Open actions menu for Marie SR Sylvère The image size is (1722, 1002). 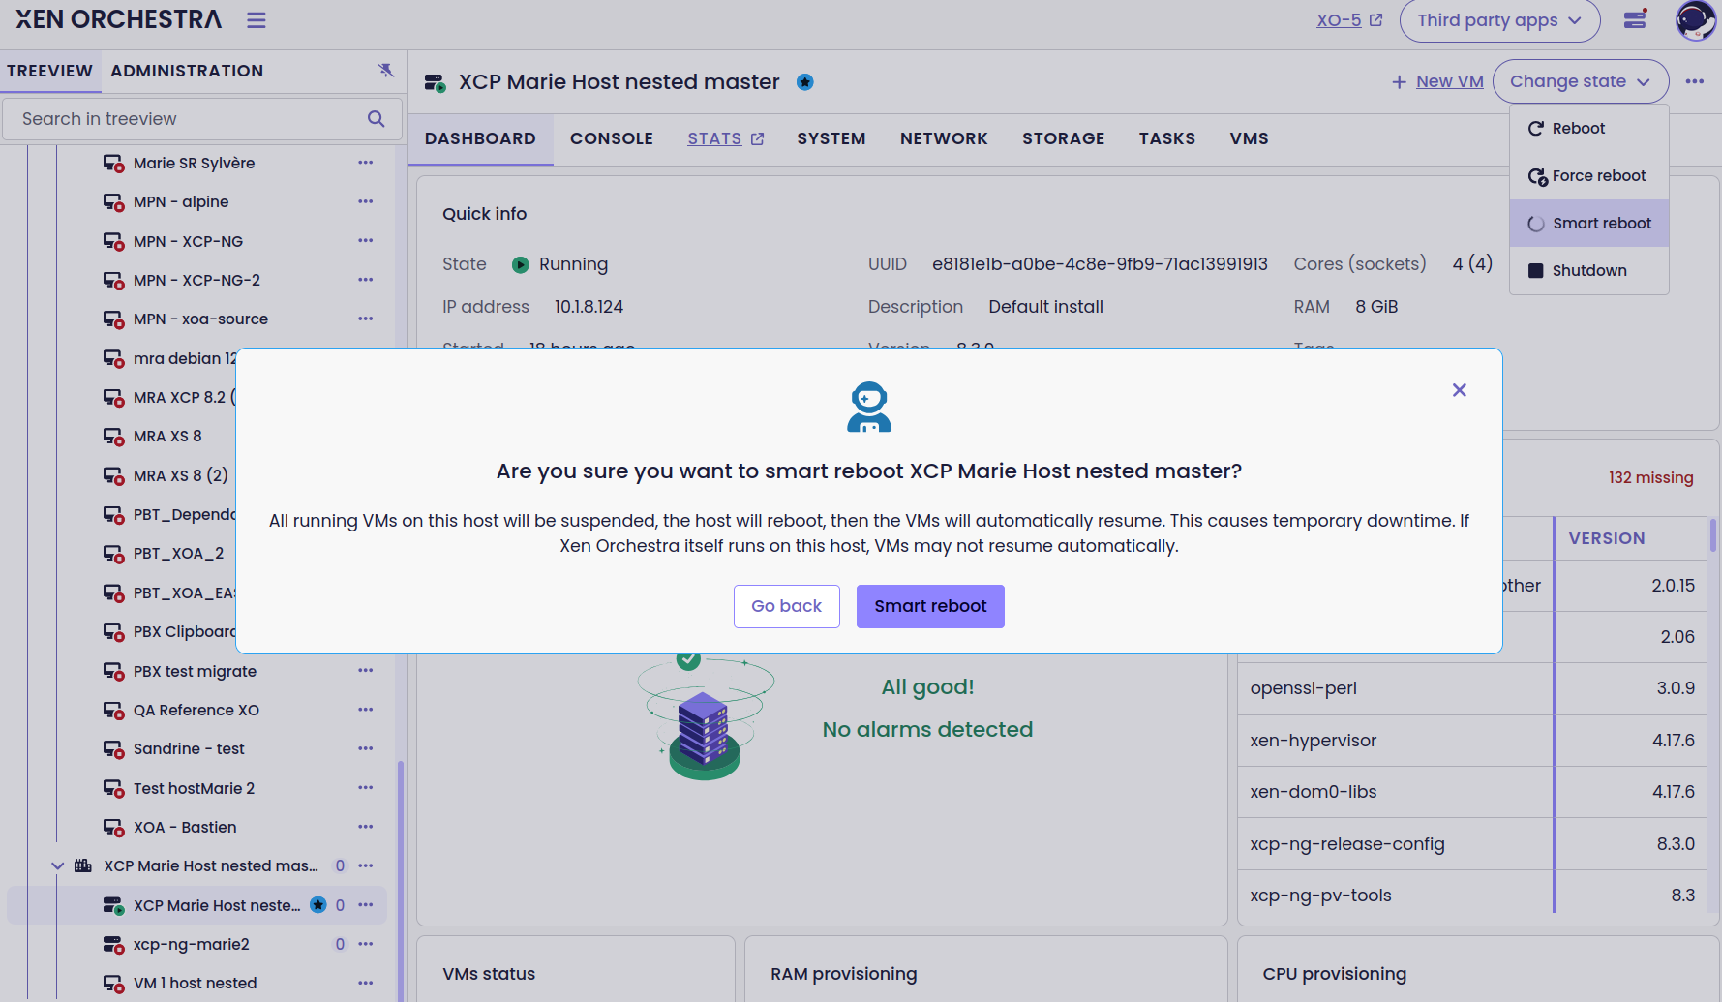click(365, 163)
